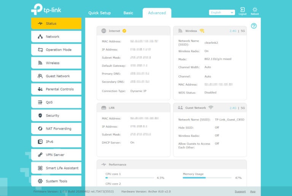292x196 pixels.
Task: Open help via question mark icon
Action: point(254,26)
